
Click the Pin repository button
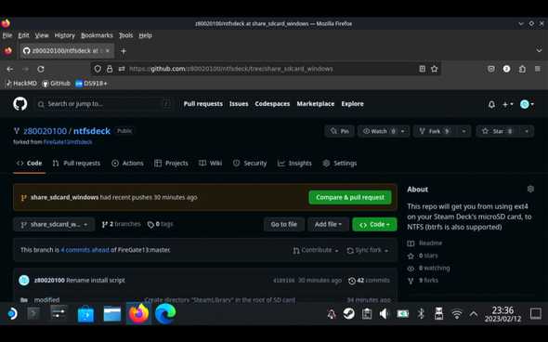click(340, 131)
